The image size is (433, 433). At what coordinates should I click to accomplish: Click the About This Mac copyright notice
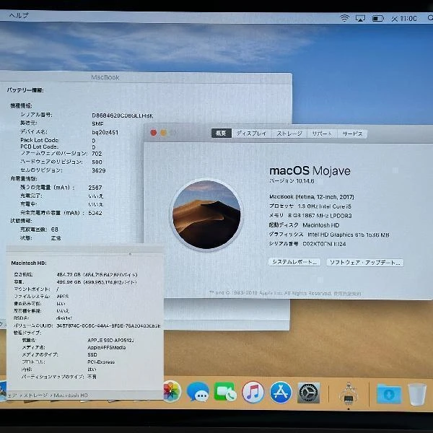coord(285,293)
